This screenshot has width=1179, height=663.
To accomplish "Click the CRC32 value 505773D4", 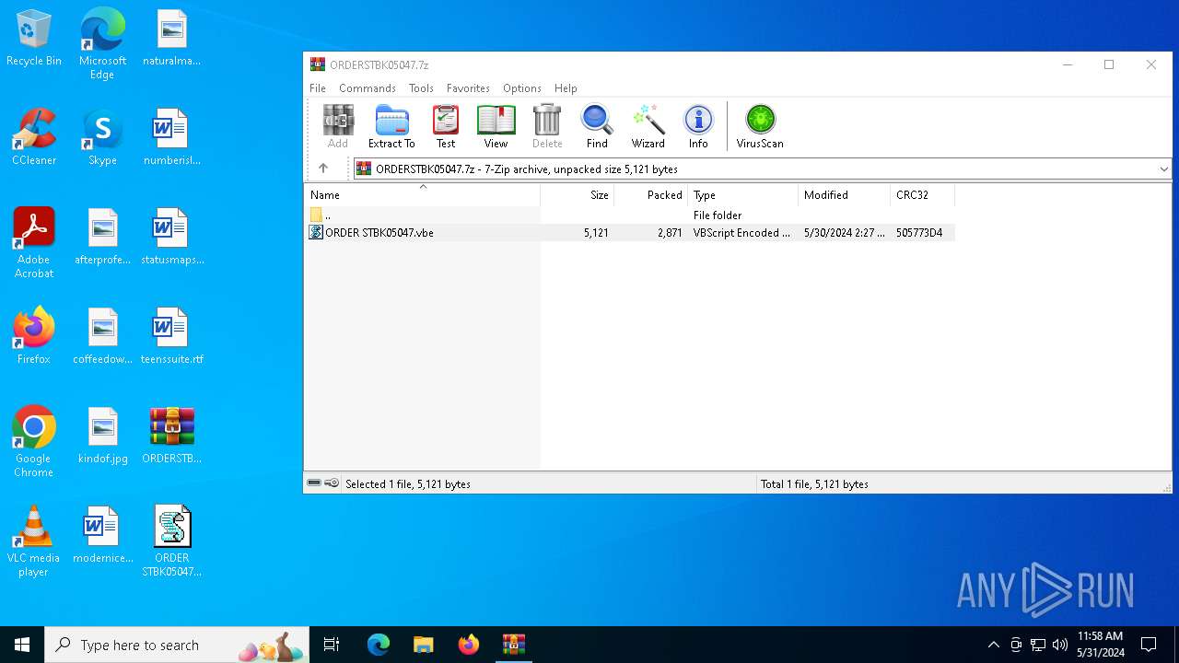I will (919, 233).
